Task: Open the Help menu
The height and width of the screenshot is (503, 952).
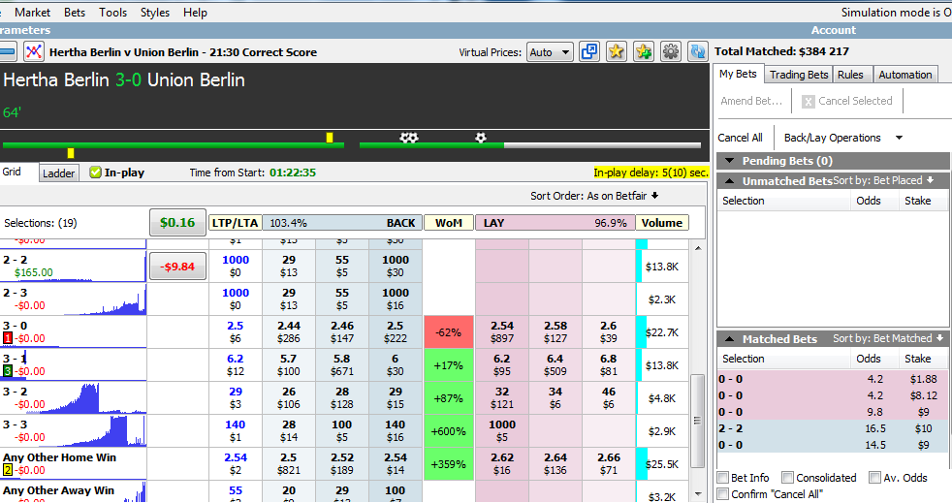Action: click(x=195, y=13)
